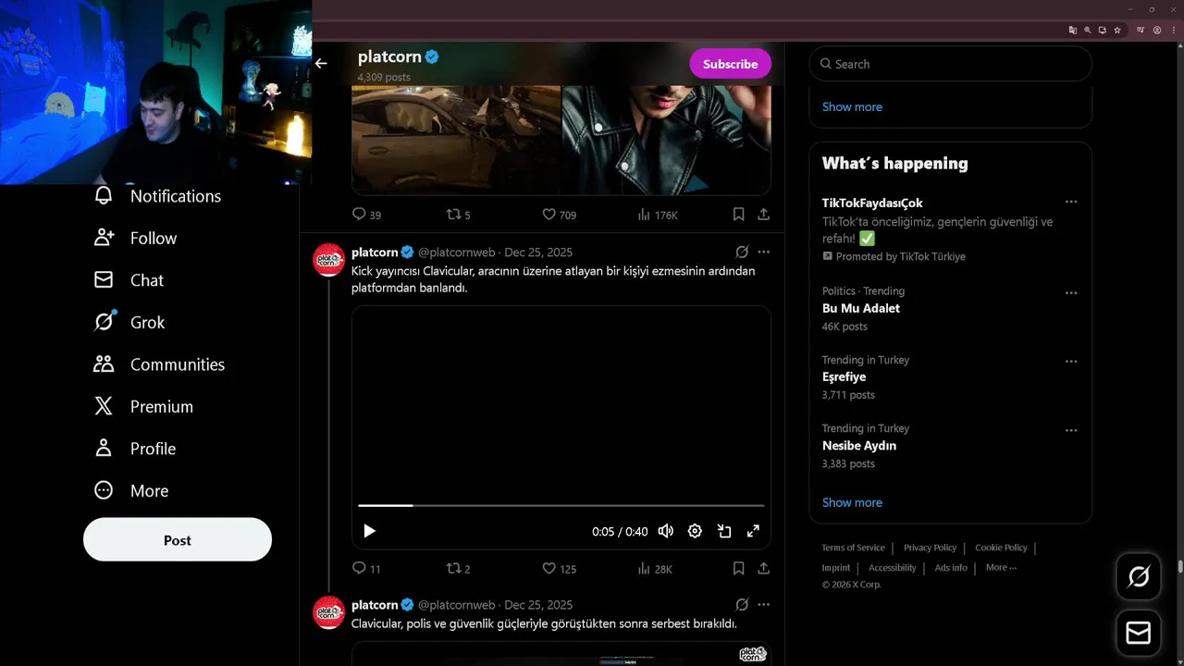The width and height of the screenshot is (1184, 666).
Task: Open Premium in the sidebar
Action: tap(144, 406)
